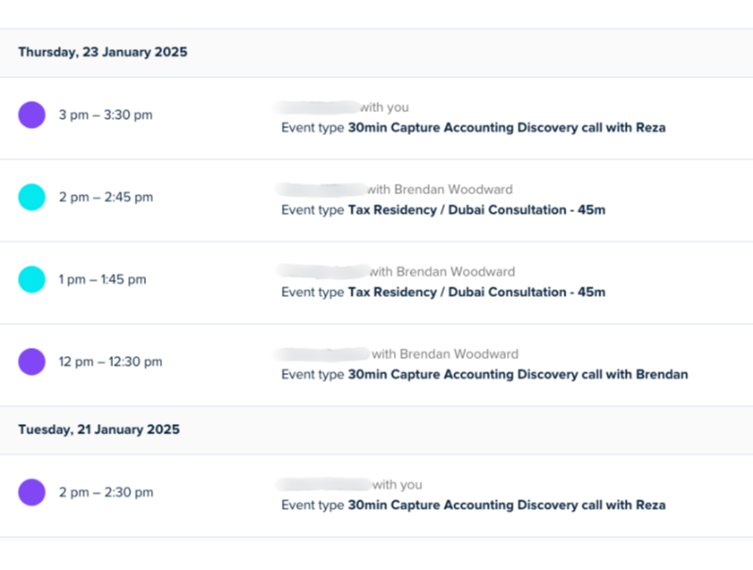Open the Discovery call with Brendan event type
The image size is (753, 570).
pyautogui.click(x=517, y=374)
